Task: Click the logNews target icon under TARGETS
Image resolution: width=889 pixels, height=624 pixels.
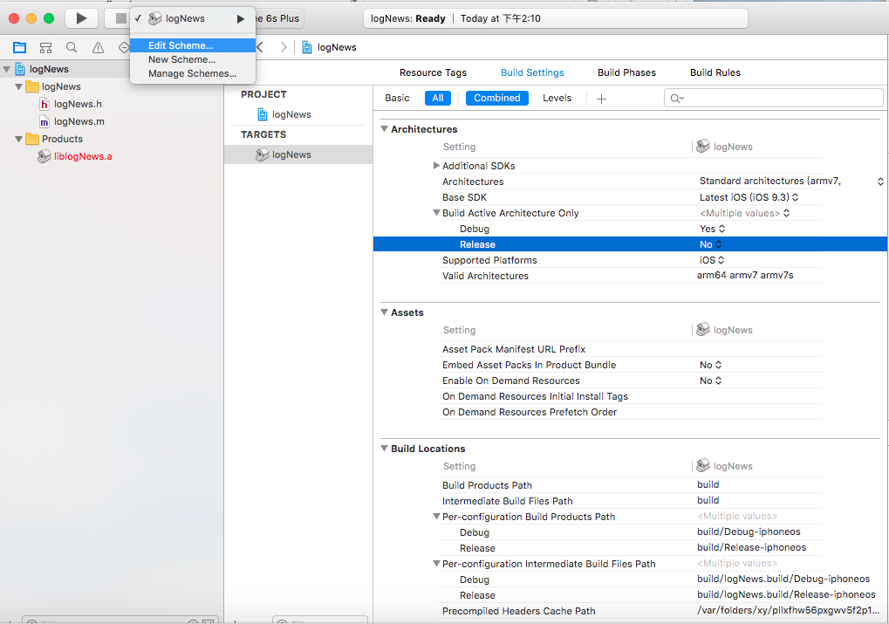Action: coord(262,154)
